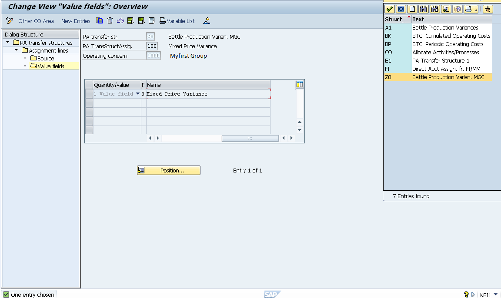Open the Value field type dropdown
Viewport: 501px width, 298px height.
click(x=138, y=93)
